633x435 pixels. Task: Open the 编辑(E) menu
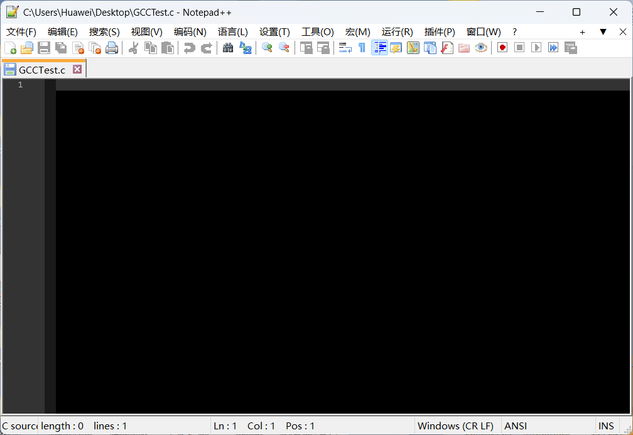63,32
